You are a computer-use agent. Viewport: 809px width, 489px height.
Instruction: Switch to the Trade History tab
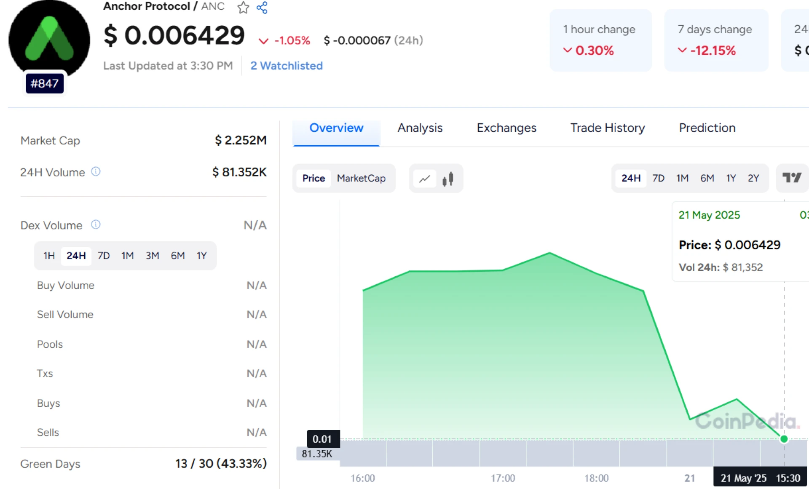[607, 128]
